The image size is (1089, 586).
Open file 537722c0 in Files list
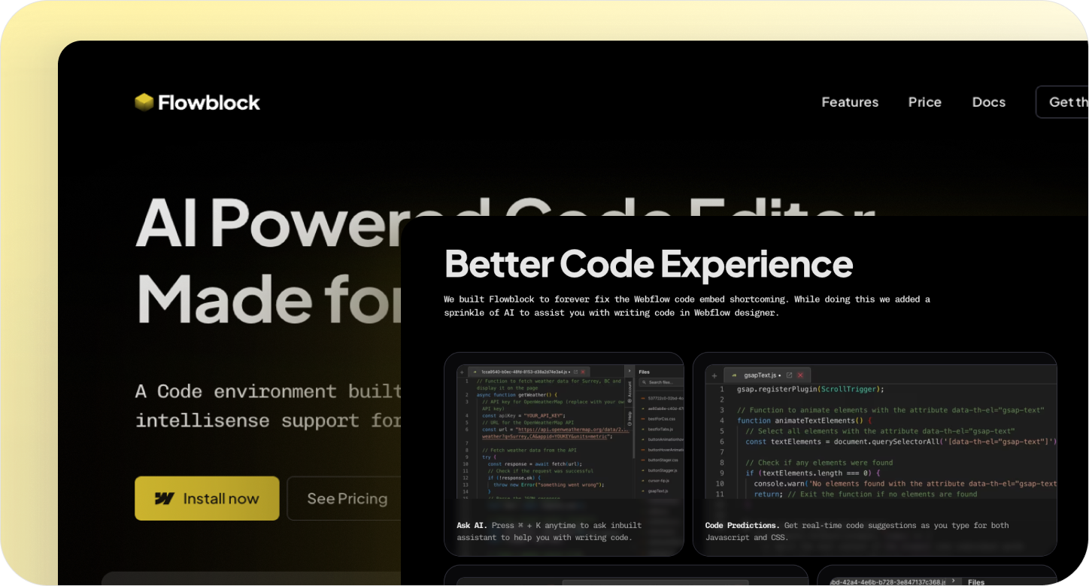661,399
